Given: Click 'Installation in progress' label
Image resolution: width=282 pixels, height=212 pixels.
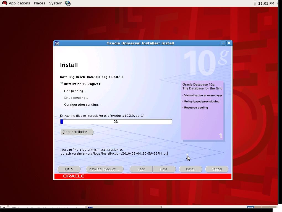Looking at the screenshot, I should point(82,84).
